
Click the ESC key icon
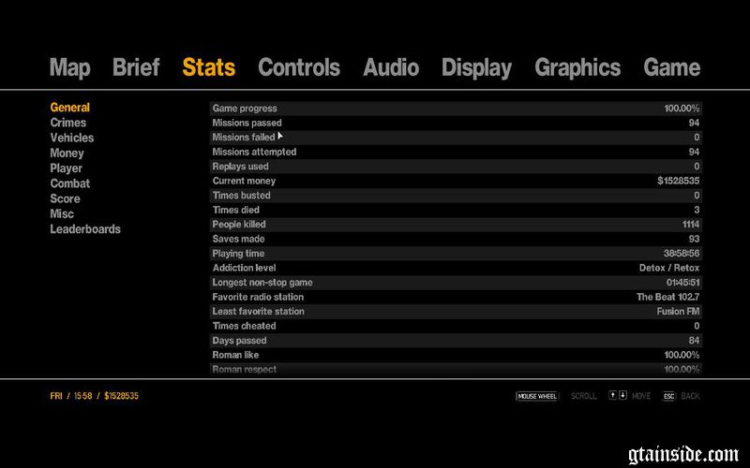tap(668, 396)
